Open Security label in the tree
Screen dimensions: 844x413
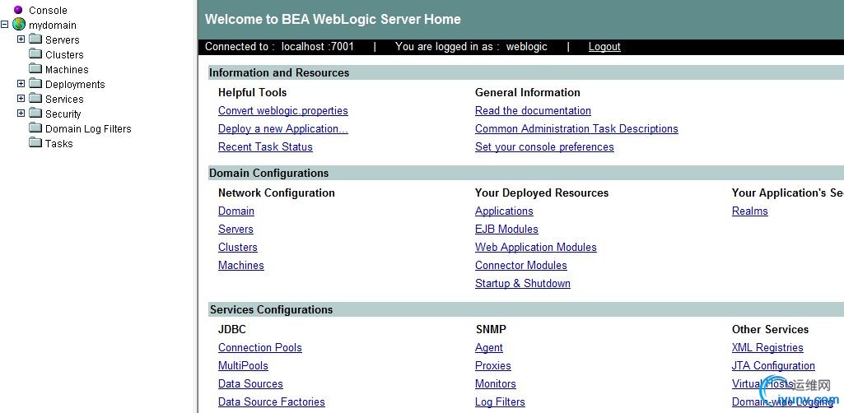point(63,114)
